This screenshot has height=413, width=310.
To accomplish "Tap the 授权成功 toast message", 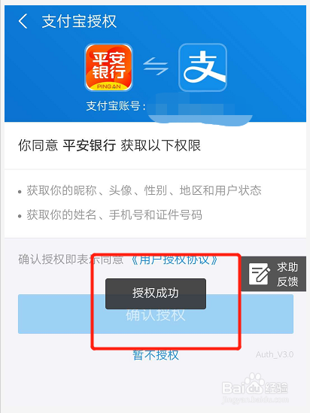I will click(x=156, y=293).
